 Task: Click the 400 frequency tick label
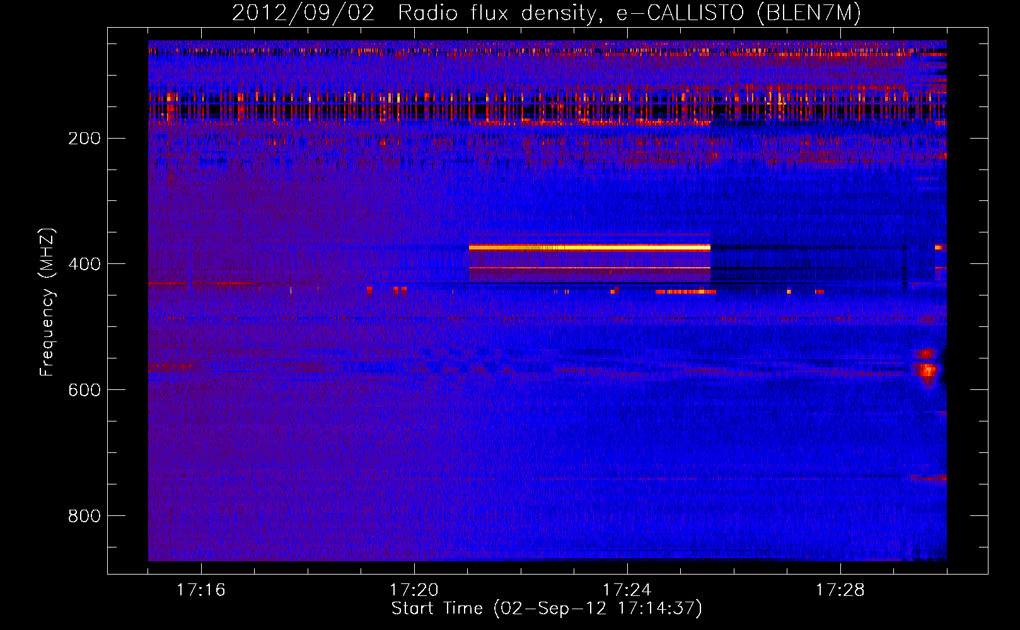pos(84,264)
